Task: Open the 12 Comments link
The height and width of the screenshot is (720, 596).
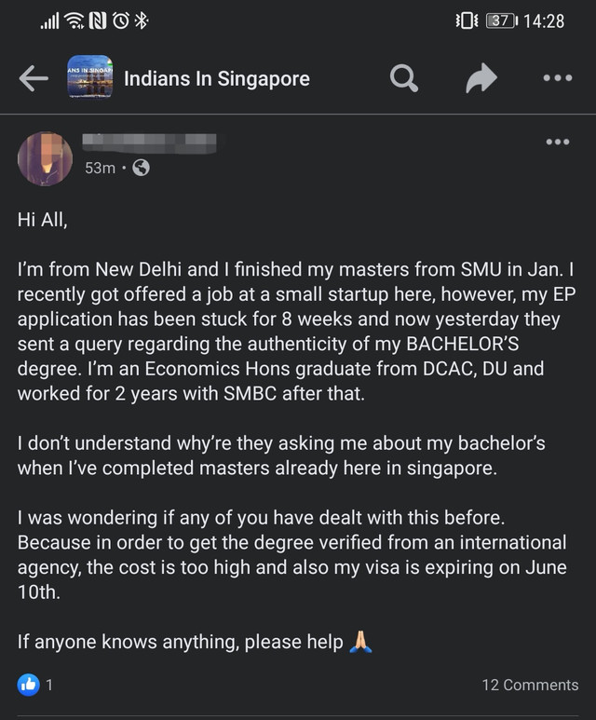Action: pos(529,685)
